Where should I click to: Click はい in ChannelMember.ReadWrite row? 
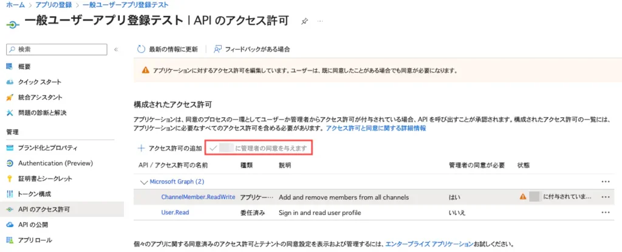454,197
